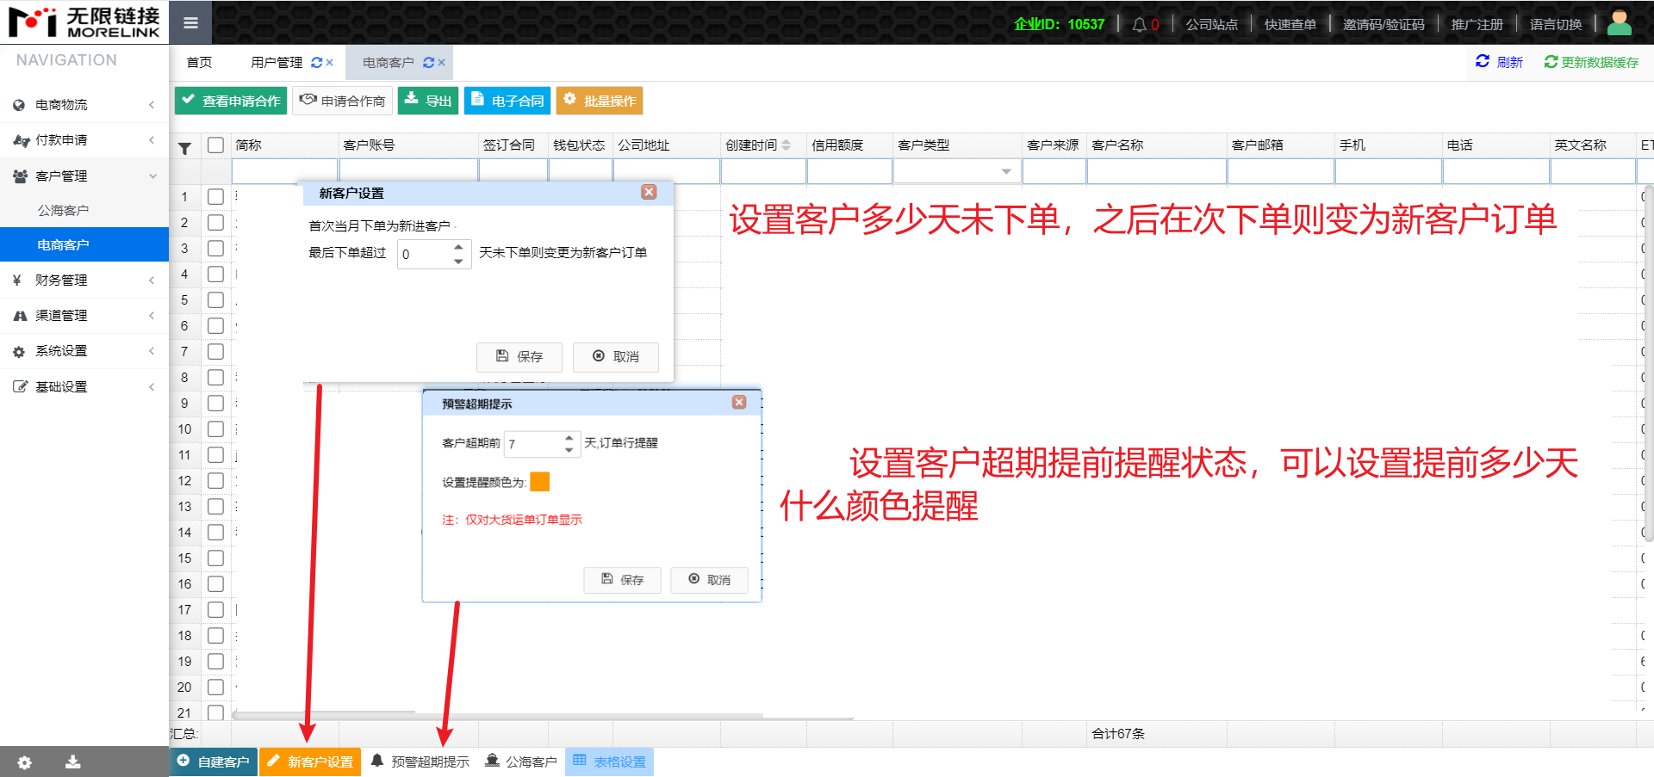Open the notification bell icon
This screenshot has height=777, width=1654.
pyautogui.click(x=1139, y=25)
